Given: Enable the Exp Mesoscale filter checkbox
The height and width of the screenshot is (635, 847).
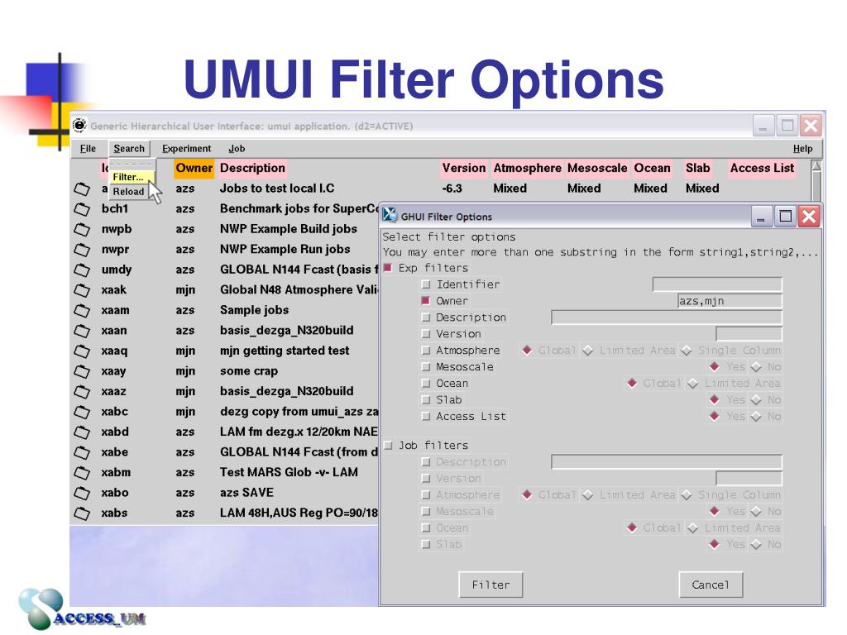Looking at the screenshot, I should 426,367.
